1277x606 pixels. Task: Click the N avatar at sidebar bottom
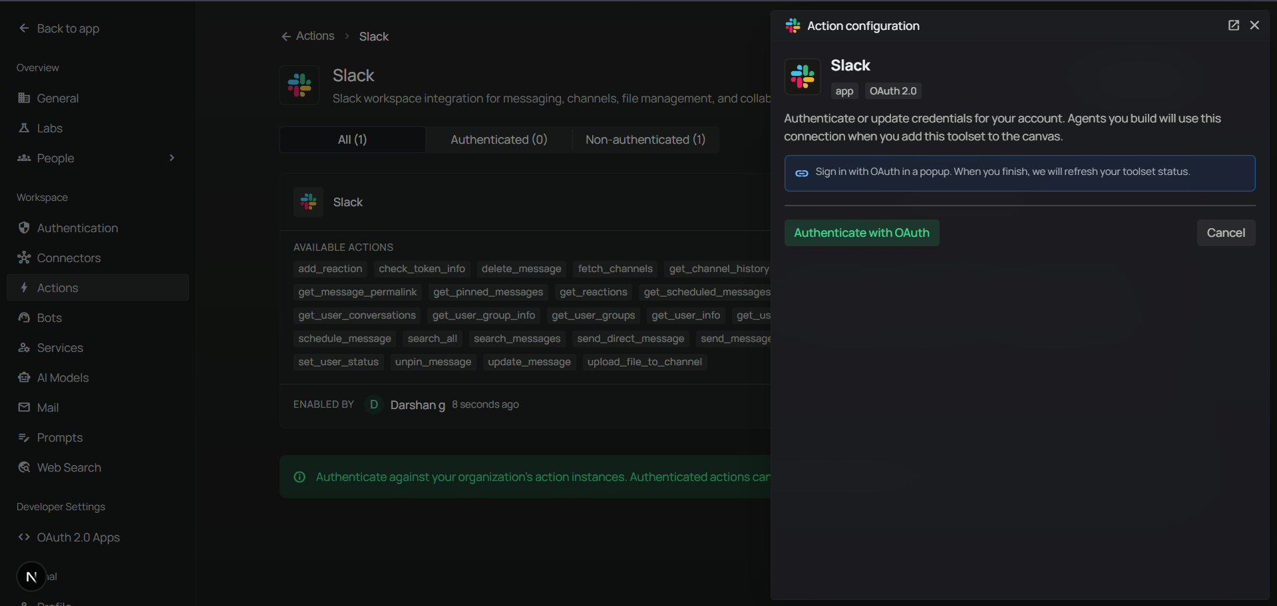pyautogui.click(x=31, y=577)
